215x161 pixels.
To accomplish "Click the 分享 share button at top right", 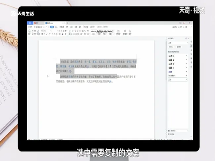I will coord(185,27).
